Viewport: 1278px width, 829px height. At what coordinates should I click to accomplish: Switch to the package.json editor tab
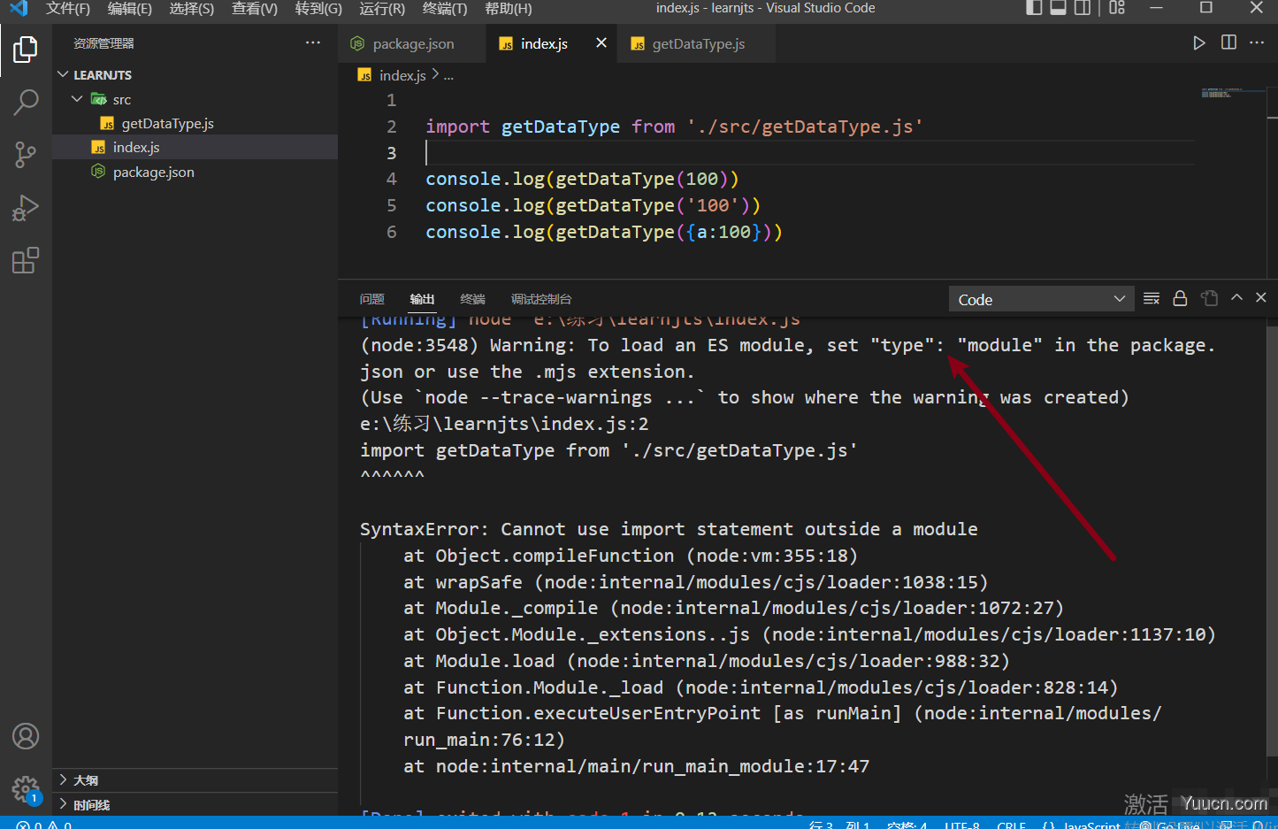point(412,43)
